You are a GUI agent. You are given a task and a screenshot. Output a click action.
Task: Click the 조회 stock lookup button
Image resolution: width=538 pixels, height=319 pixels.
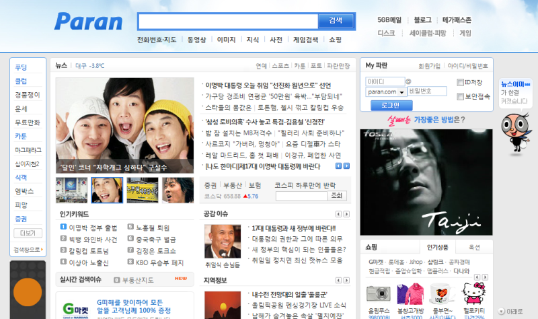click(337, 196)
